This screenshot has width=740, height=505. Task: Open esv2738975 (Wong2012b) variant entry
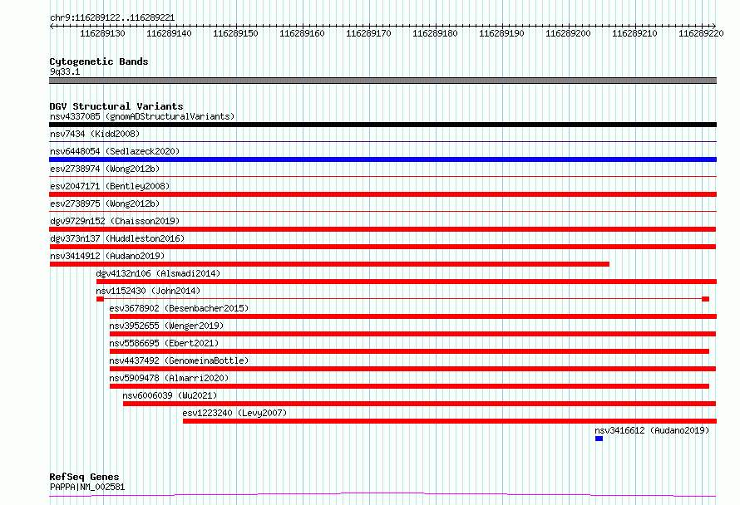pos(105,203)
